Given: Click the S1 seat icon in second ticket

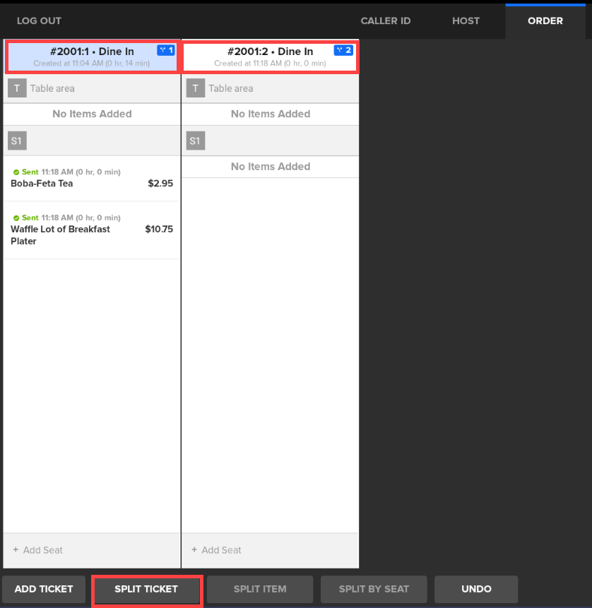Looking at the screenshot, I should (195, 141).
